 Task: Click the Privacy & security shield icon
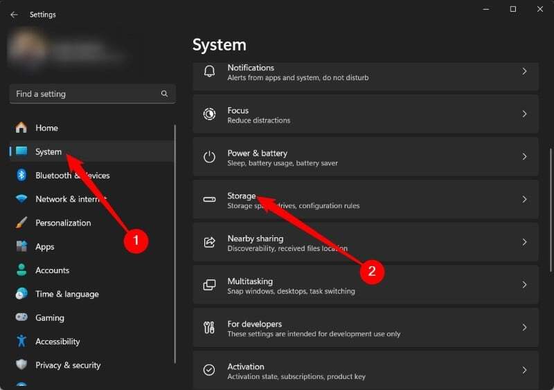(21, 364)
